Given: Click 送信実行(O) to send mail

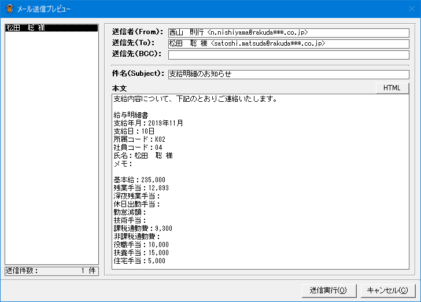Looking at the screenshot, I should pos(329,290).
